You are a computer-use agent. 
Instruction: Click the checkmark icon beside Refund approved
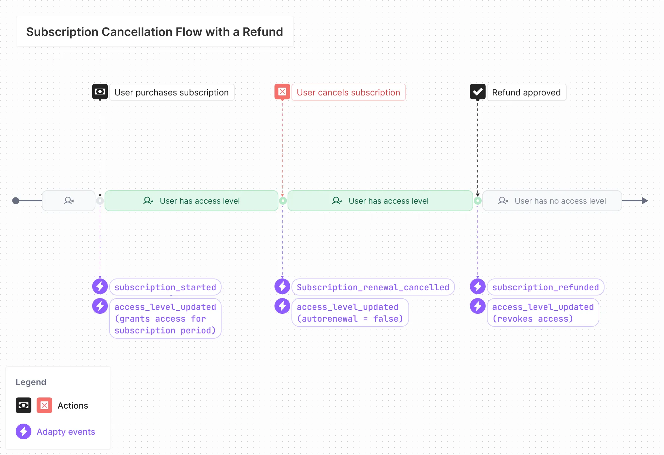[x=477, y=92]
